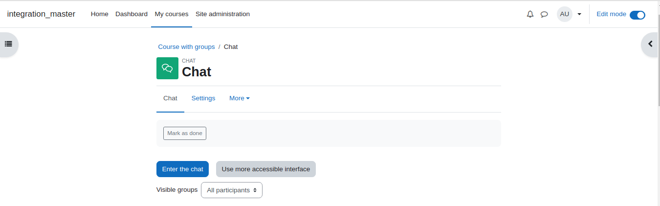Screen dimensions: 660x206
Task: Open the notifications bell icon
Action: tap(530, 14)
